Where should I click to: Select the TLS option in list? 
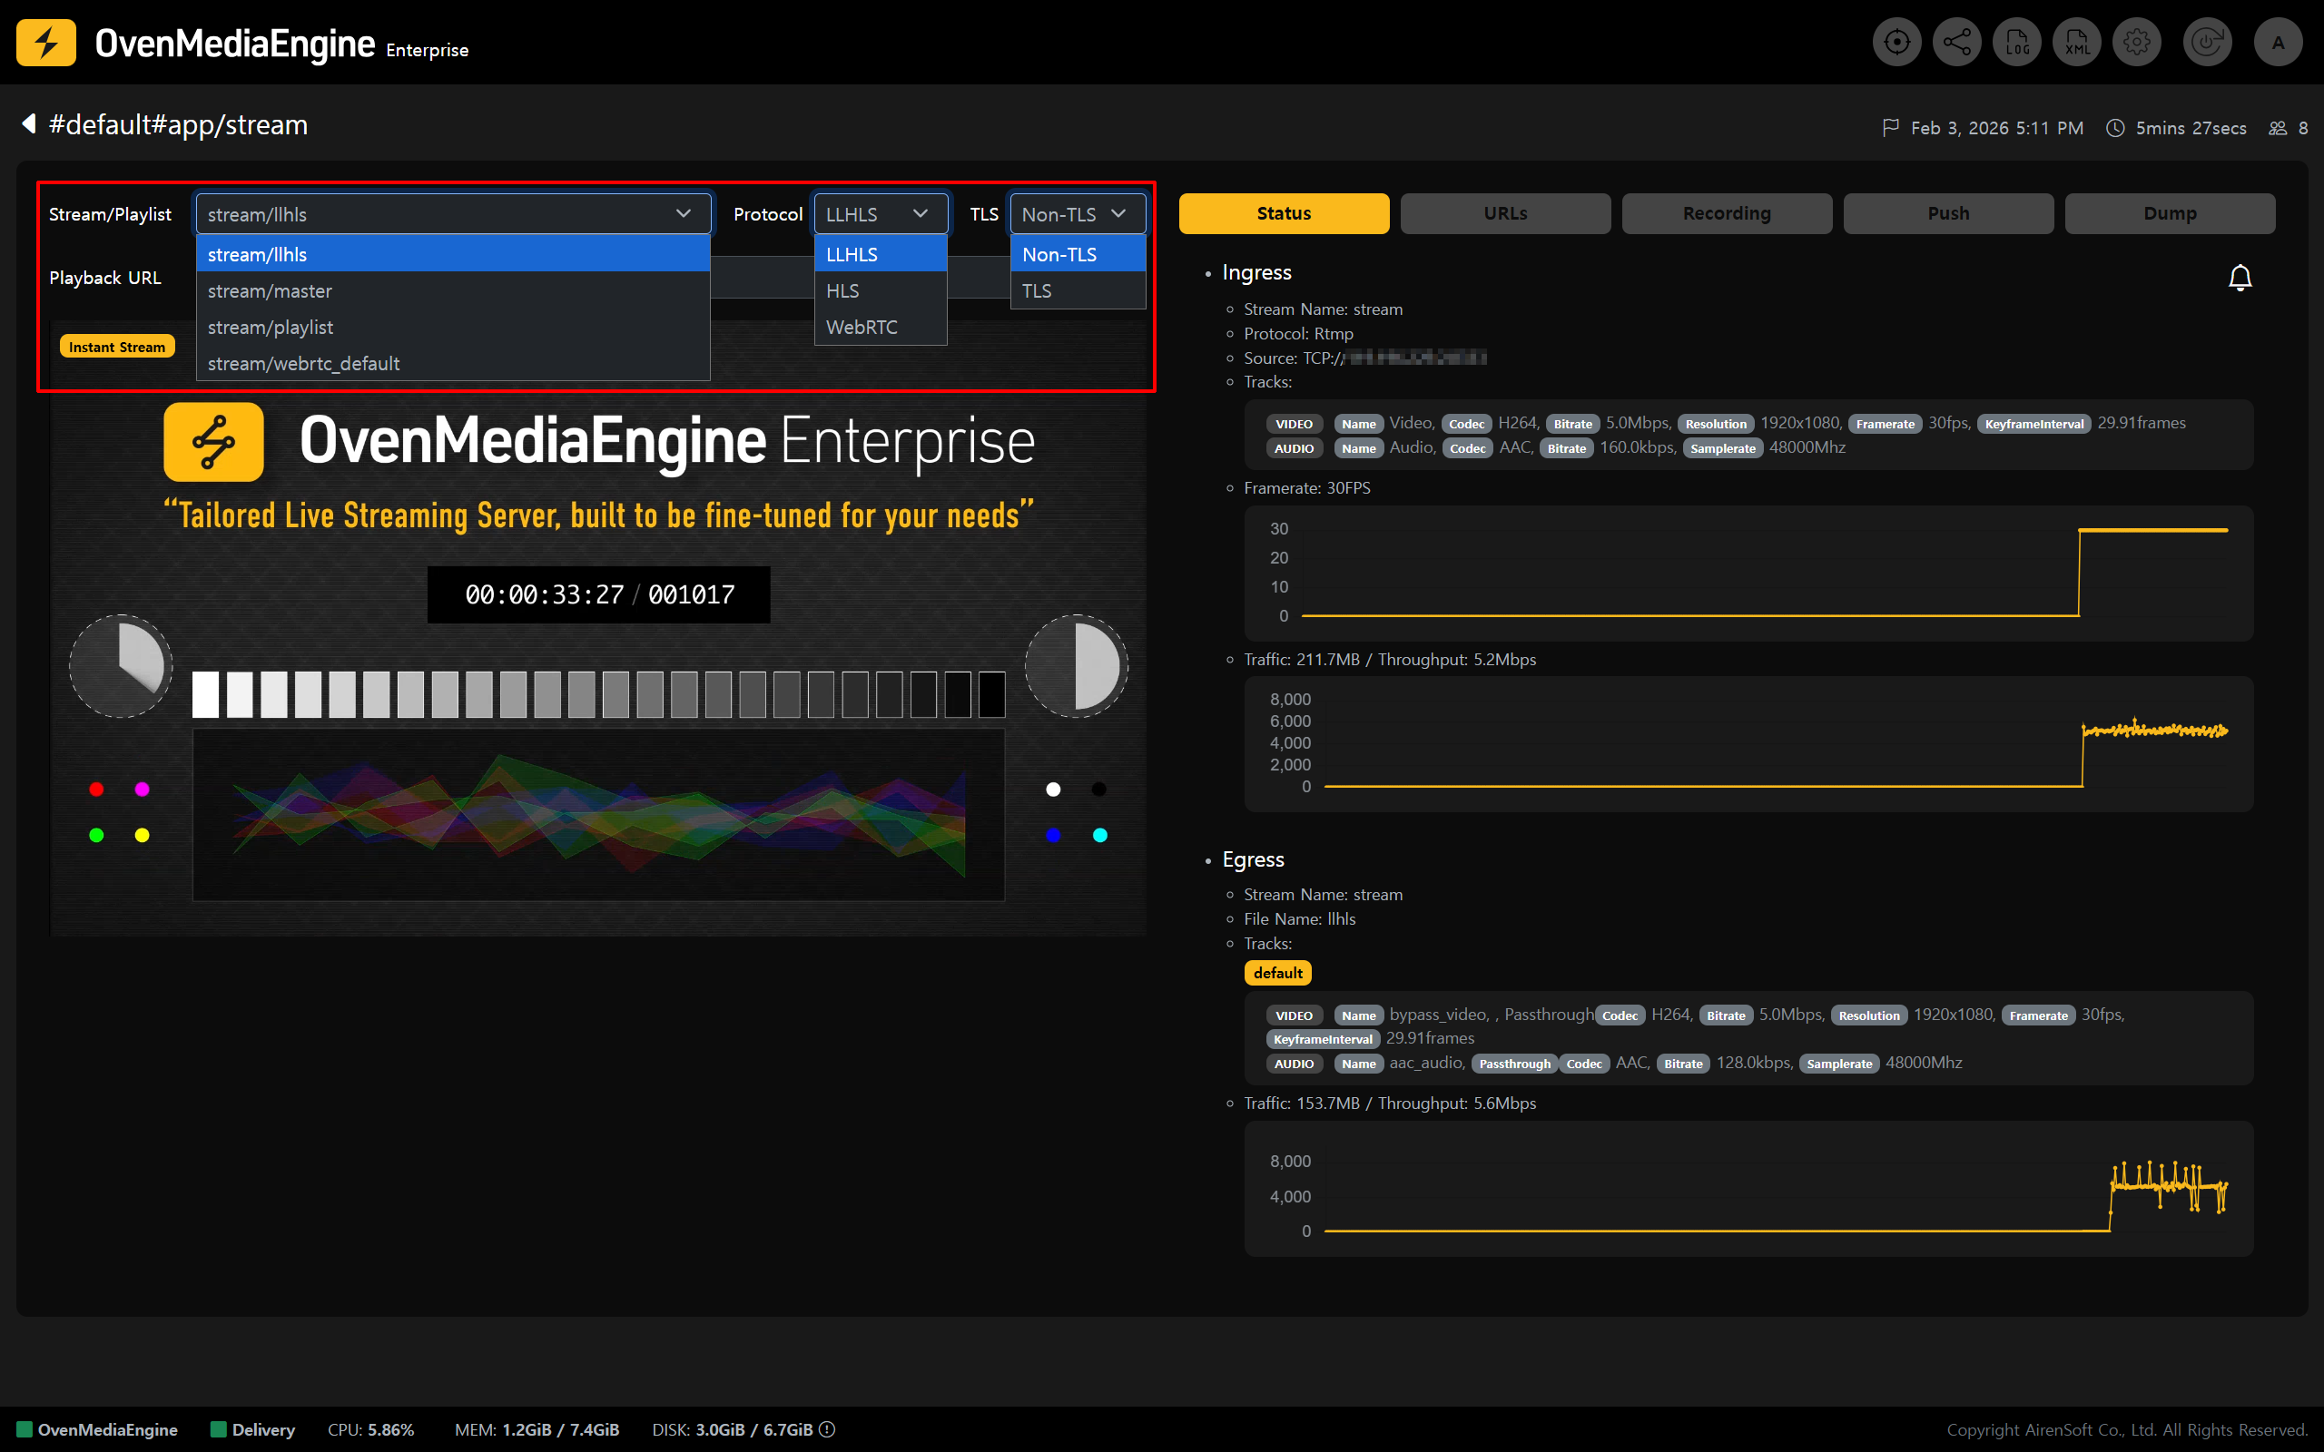click(1036, 290)
